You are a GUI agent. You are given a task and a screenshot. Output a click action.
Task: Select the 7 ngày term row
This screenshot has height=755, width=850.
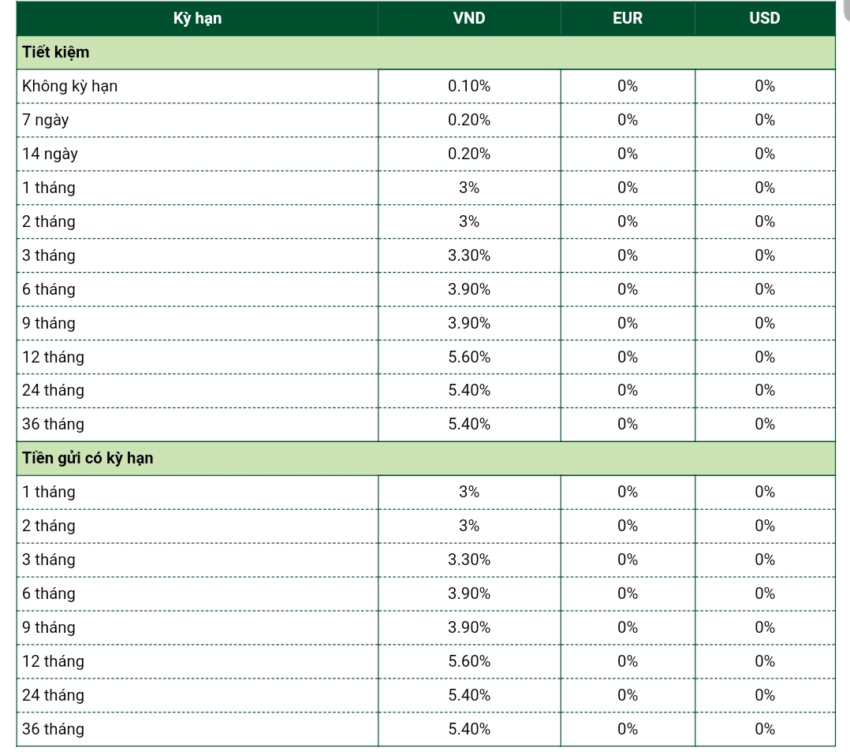tap(426, 120)
